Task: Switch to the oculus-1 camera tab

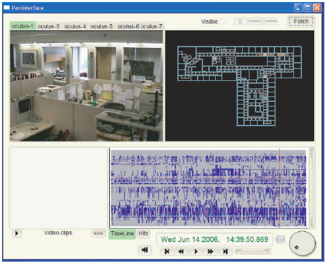Action: point(22,26)
